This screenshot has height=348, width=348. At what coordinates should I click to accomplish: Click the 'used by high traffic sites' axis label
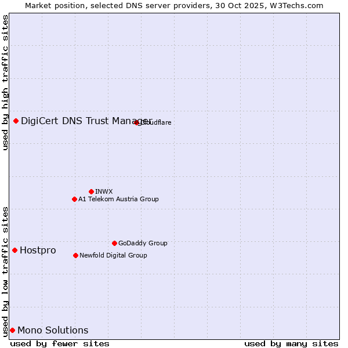[x=5, y=82]
